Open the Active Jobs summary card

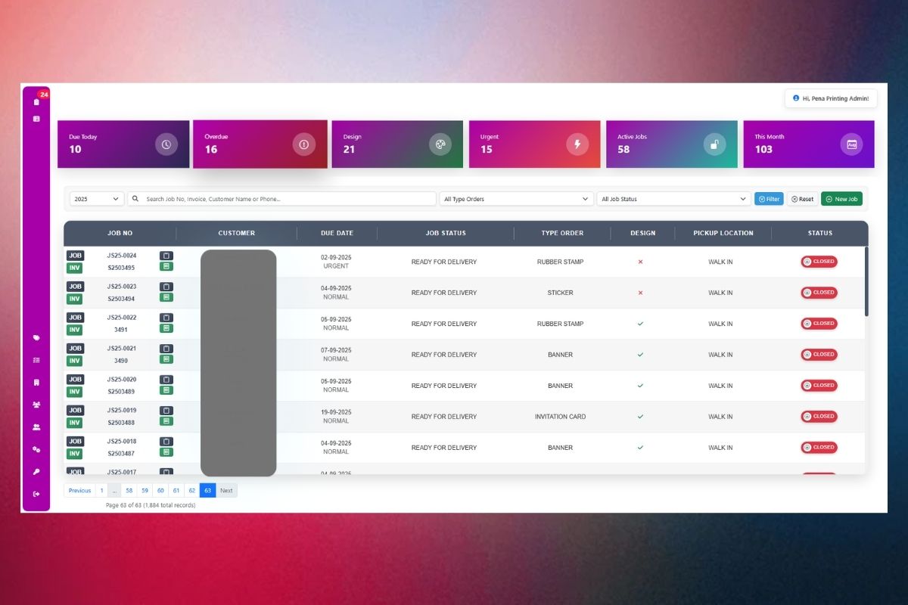[x=671, y=144]
